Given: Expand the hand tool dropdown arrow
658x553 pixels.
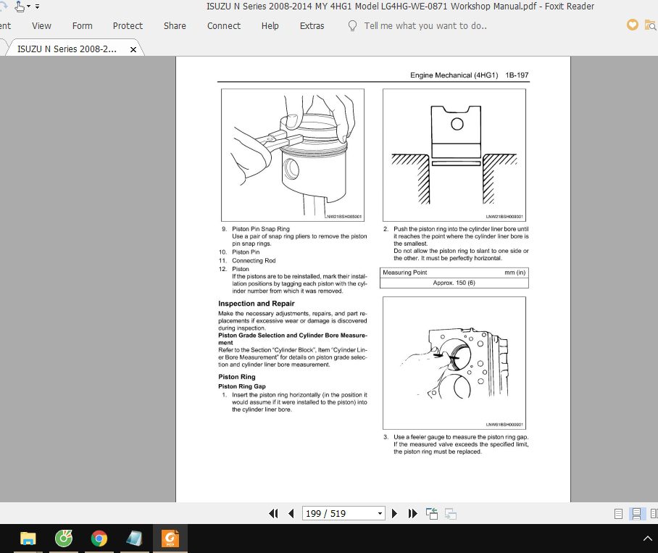Looking at the screenshot, I should point(28,7).
